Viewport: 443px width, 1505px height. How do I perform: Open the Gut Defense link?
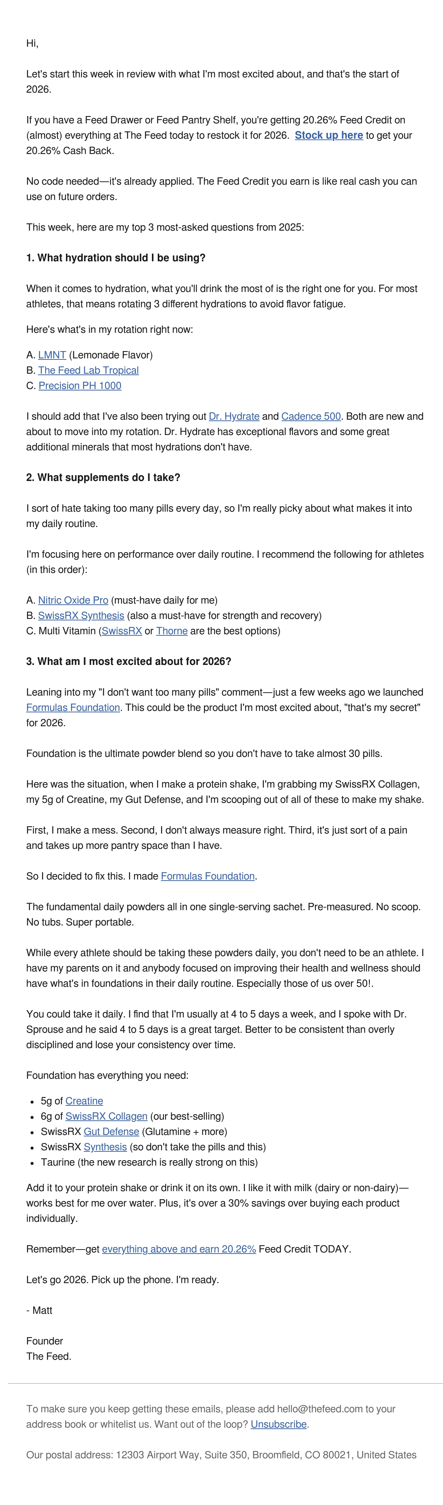point(111,1131)
